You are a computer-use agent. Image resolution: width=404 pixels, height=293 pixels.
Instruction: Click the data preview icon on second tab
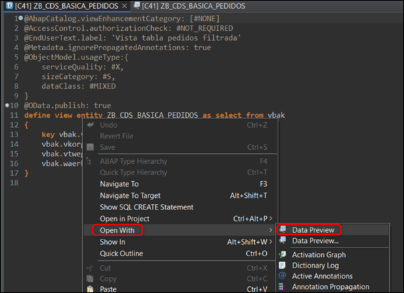(136, 5)
